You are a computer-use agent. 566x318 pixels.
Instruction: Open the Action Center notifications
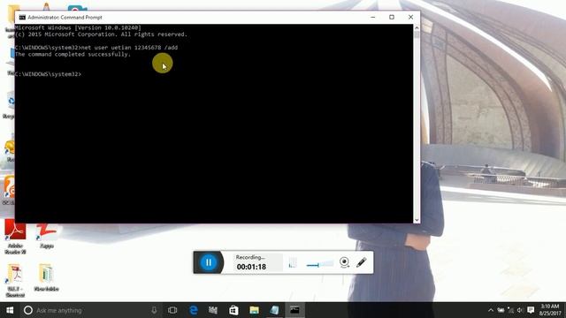coord(531,310)
